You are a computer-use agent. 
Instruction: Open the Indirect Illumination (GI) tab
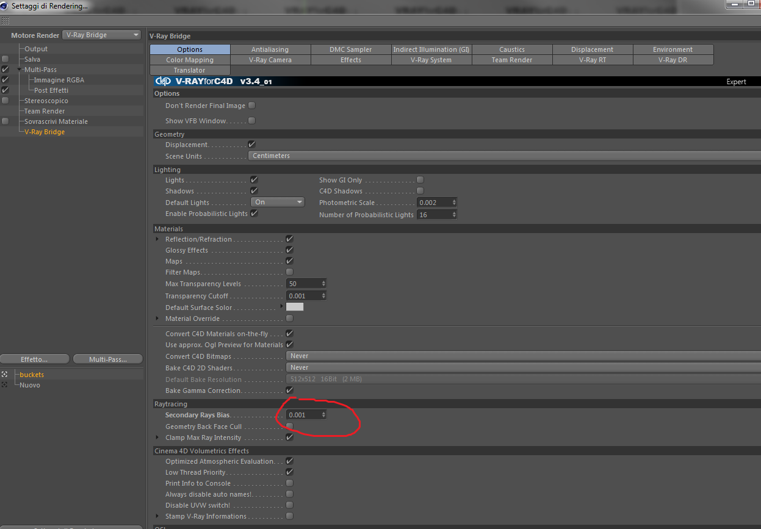point(431,49)
